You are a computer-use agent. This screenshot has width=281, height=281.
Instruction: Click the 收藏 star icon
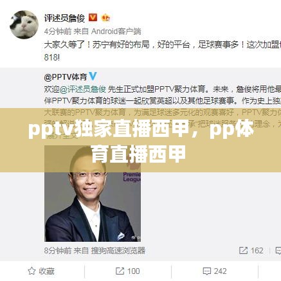[32, 271]
